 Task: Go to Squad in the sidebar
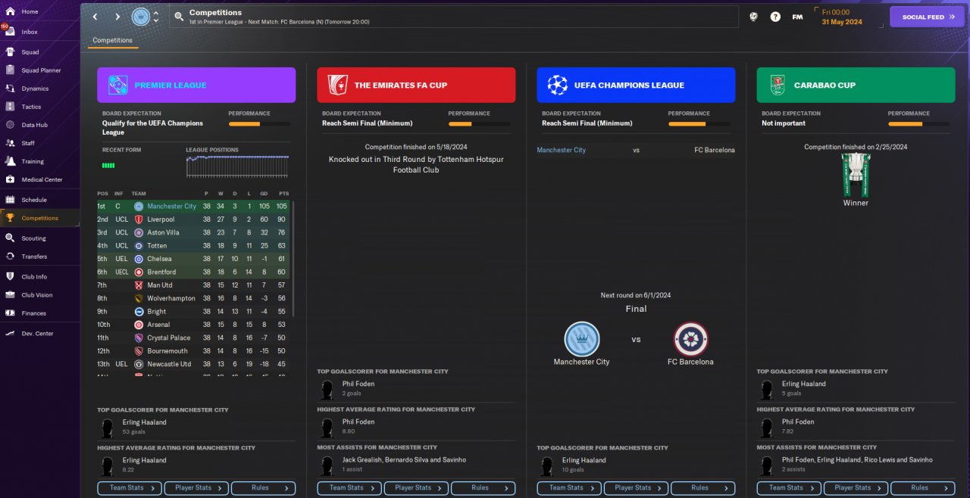[x=30, y=52]
